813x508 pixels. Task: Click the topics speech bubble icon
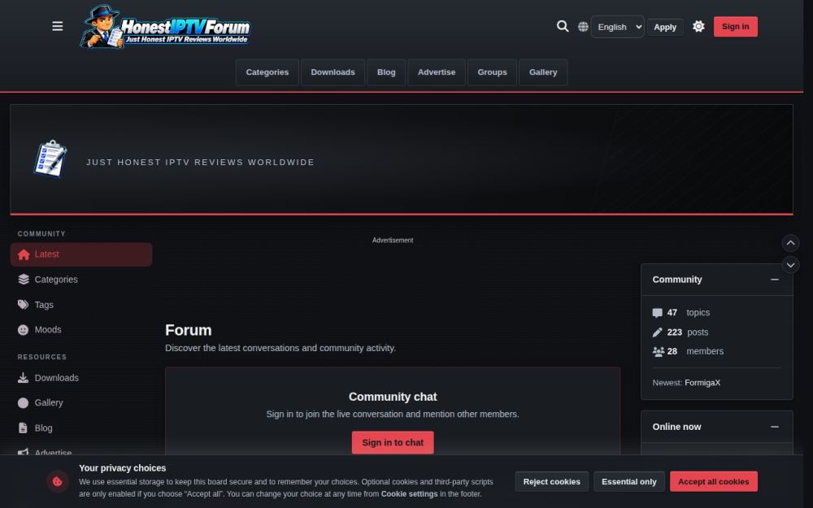tap(658, 313)
